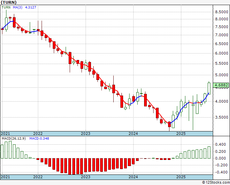Click the 8.5000 price axis label
This screenshot has width=230, height=185.
click(222, 12)
